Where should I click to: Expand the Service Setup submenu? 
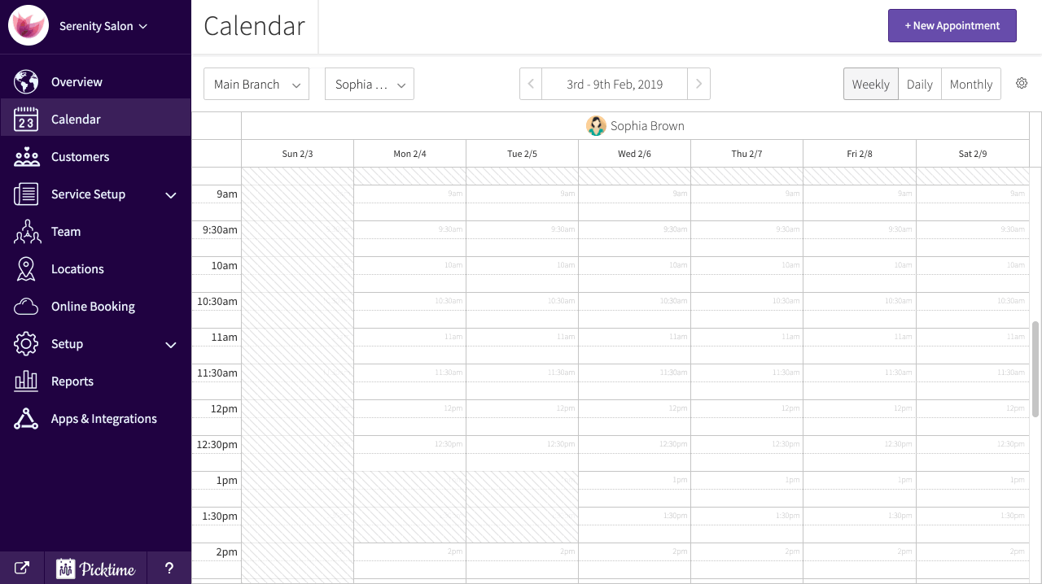(x=171, y=194)
